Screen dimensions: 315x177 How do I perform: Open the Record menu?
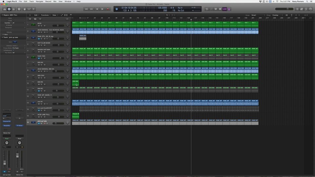click(x=48, y=1)
